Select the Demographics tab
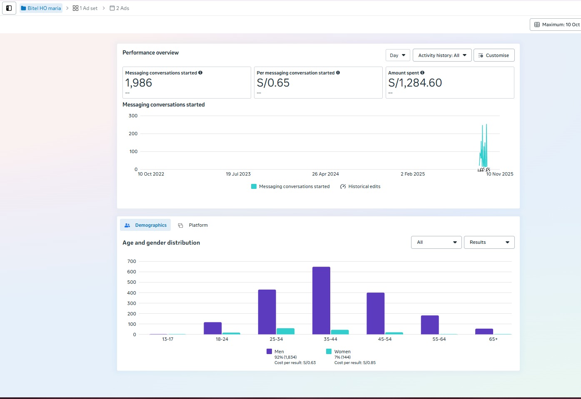This screenshot has height=399, width=581. point(145,225)
